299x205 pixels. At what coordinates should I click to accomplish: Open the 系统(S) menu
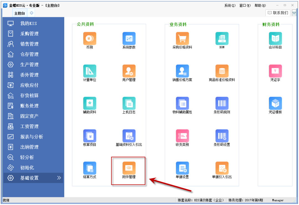(230, 6)
